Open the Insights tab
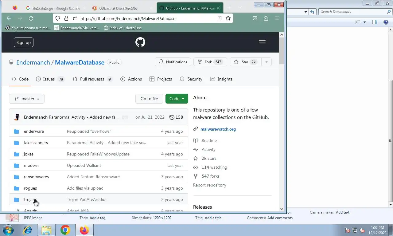 221,79
